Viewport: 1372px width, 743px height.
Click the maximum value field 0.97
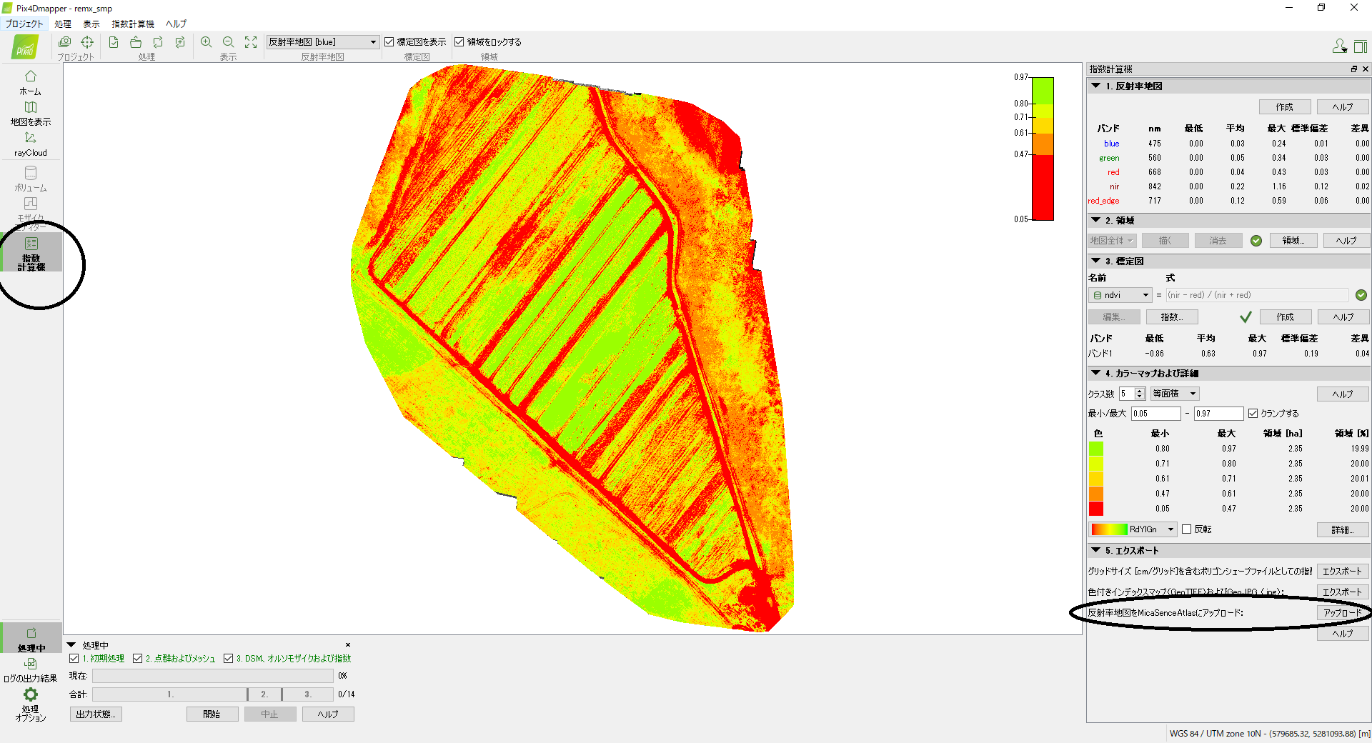[x=1218, y=414]
